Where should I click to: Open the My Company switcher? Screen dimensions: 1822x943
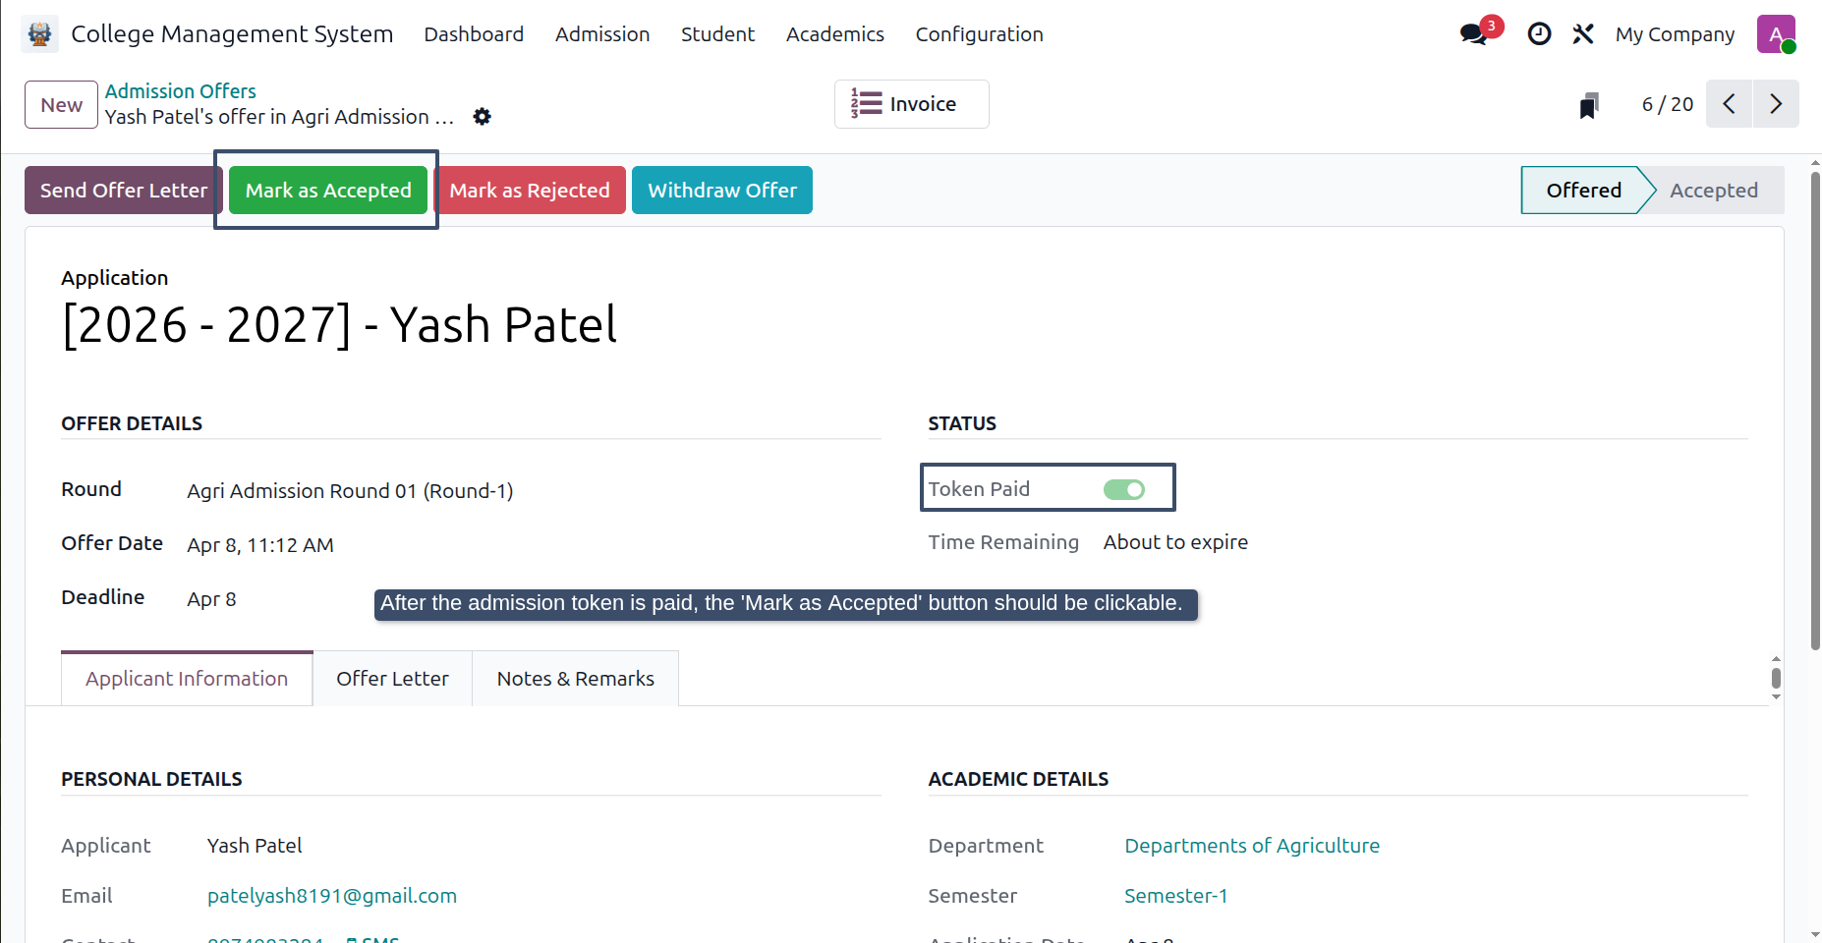coord(1675,34)
